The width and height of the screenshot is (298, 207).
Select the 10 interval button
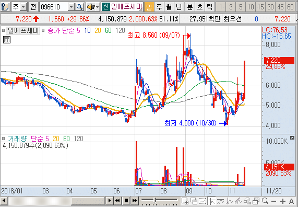pyautogui.click(x=251, y=7)
